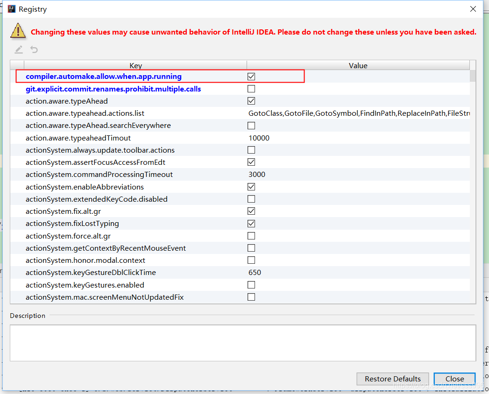Uncheck actionSystem.assertFocusAccessFromEdt checkbox
The image size is (489, 394).
pos(251,162)
